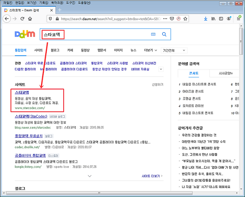Open the Firefox account icon
245x197 pixels.
point(229,19)
